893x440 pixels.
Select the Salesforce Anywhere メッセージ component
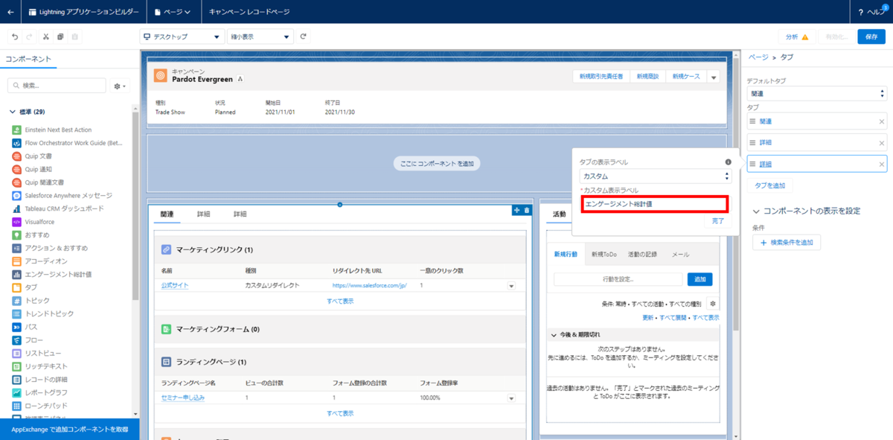pos(63,196)
